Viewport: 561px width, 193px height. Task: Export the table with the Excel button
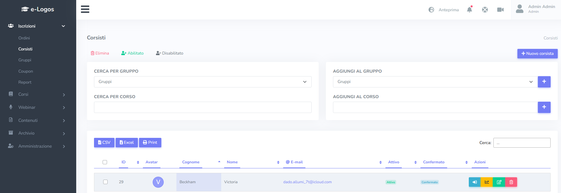point(127,143)
